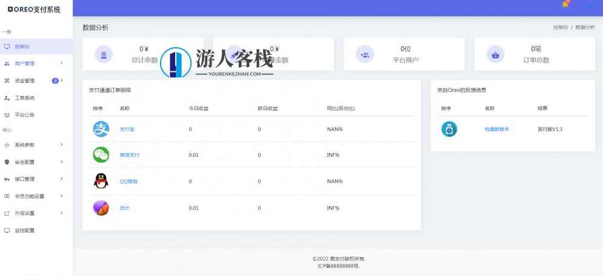Click the 结果 column header
Image resolution: width=603 pixels, height=276 pixels.
(542, 108)
